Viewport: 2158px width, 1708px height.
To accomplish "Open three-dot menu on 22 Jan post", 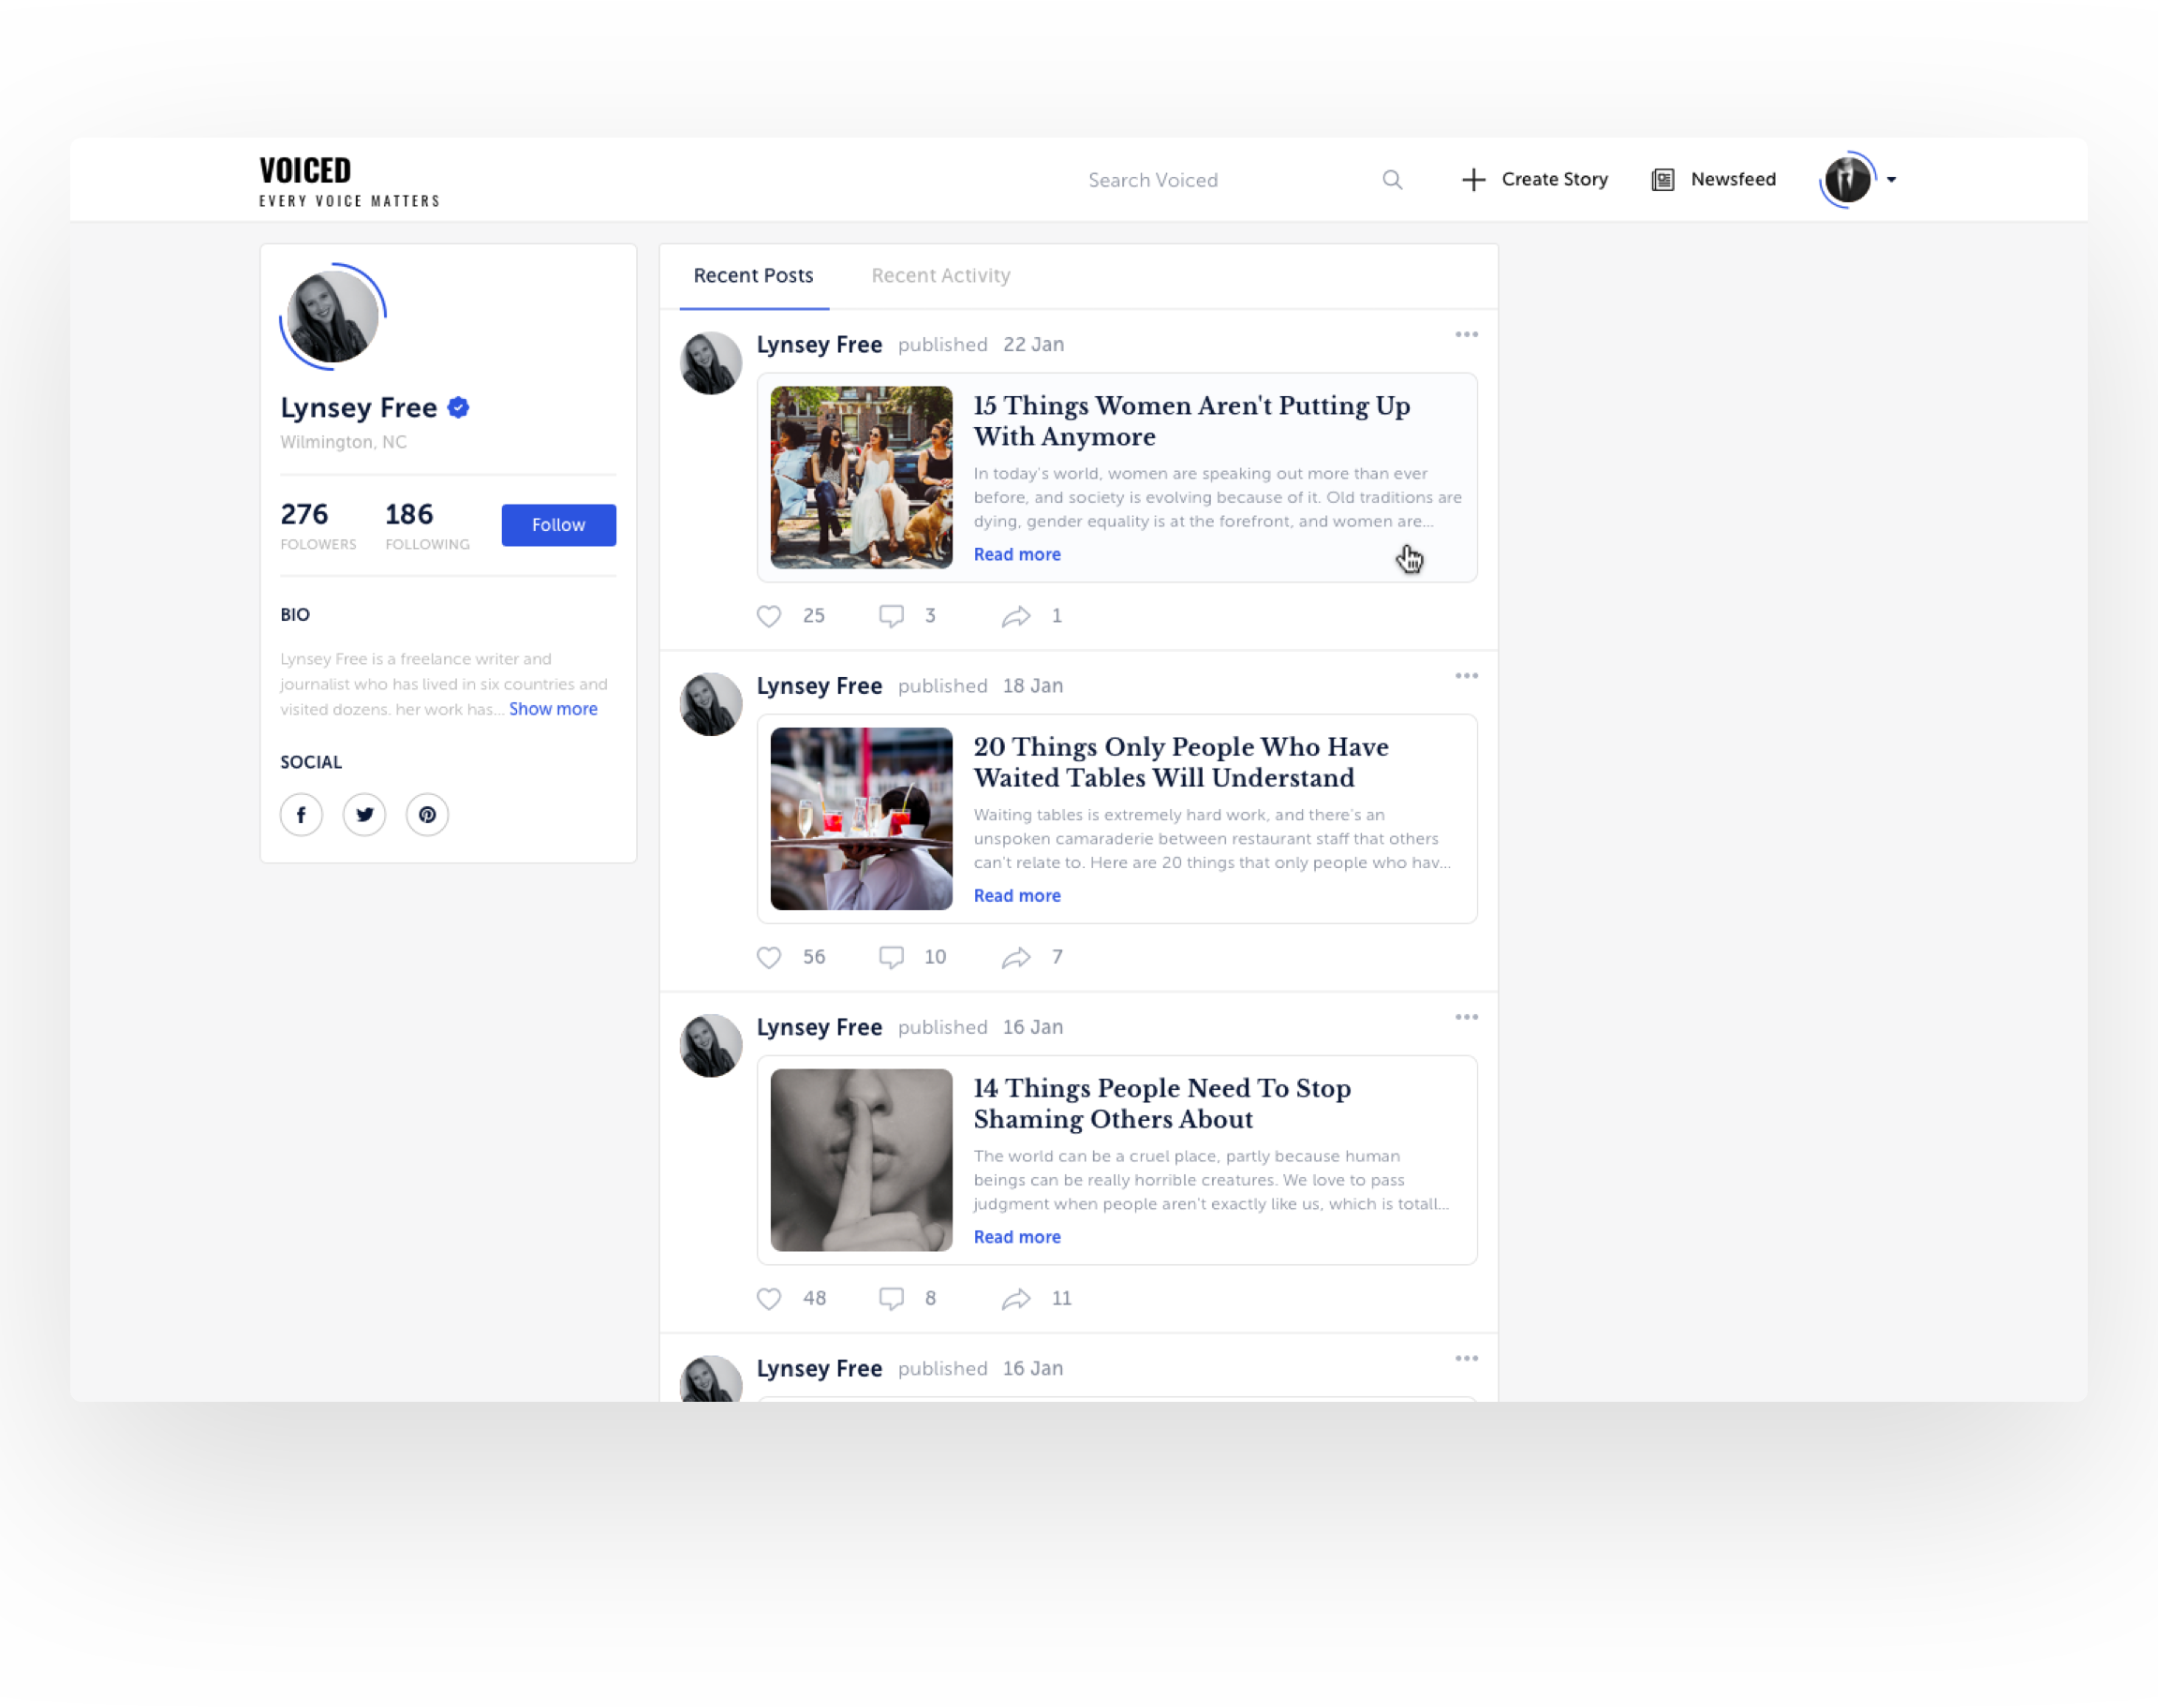I will tap(1466, 335).
